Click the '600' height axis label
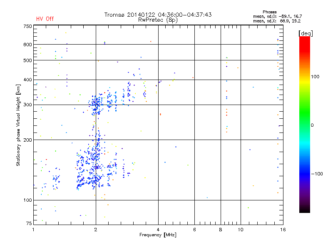333x250 pixels. (x=27, y=45)
